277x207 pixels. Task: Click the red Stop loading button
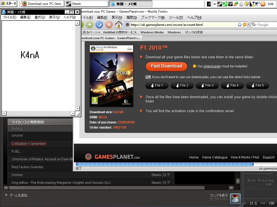click(109, 25)
